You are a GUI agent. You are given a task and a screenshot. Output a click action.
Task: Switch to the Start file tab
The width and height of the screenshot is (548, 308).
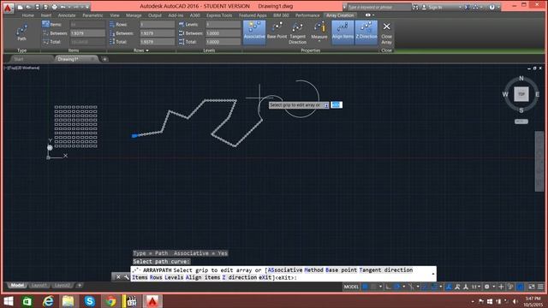click(x=19, y=59)
